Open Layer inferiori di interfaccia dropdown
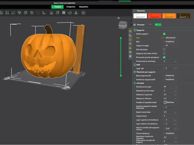The height and width of the screenshot is (145, 194). (170, 124)
